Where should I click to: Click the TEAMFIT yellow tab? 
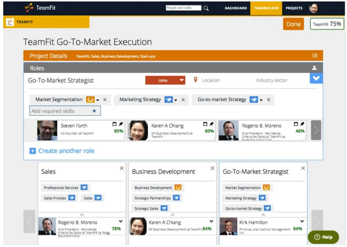pyautogui.click(x=47, y=22)
